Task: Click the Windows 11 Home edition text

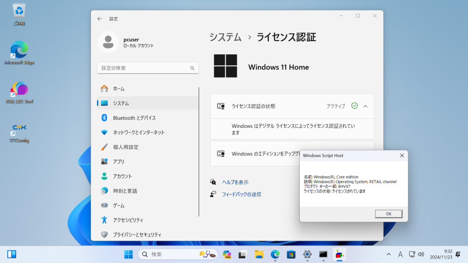Action: [x=278, y=67]
